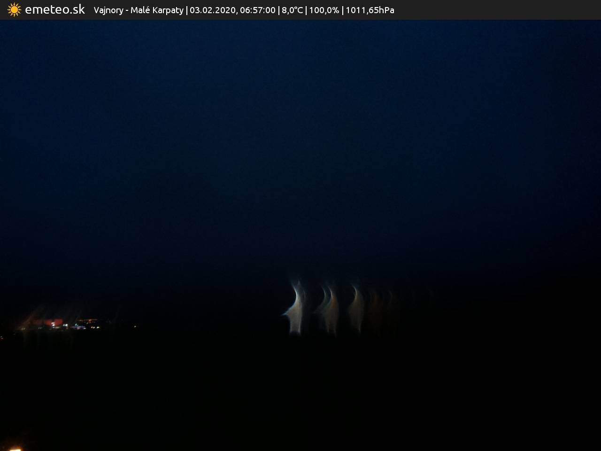
Task: Click the dark blue sky area
Action: [x=300, y=117]
